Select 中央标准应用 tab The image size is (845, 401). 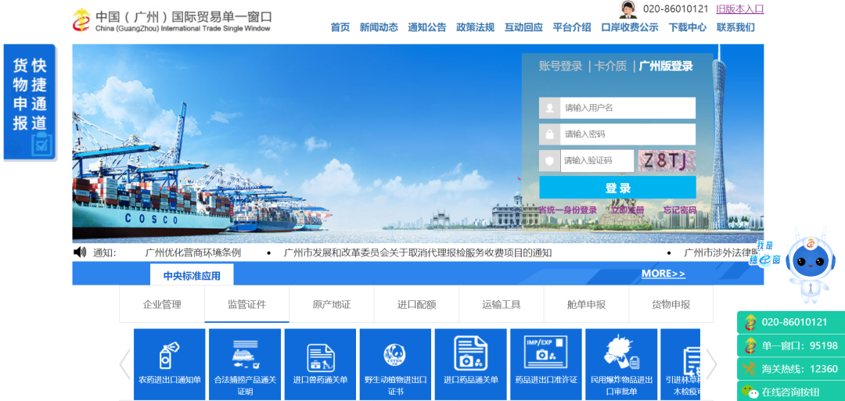click(x=192, y=275)
